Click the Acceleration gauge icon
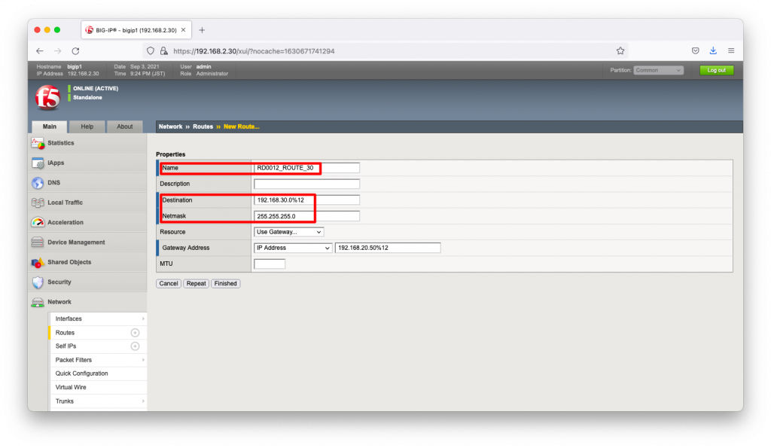This screenshot has height=448, width=771. click(38, 223)
